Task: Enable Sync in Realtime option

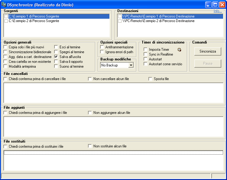Action: pyautogui.click(x=145, y=54)
